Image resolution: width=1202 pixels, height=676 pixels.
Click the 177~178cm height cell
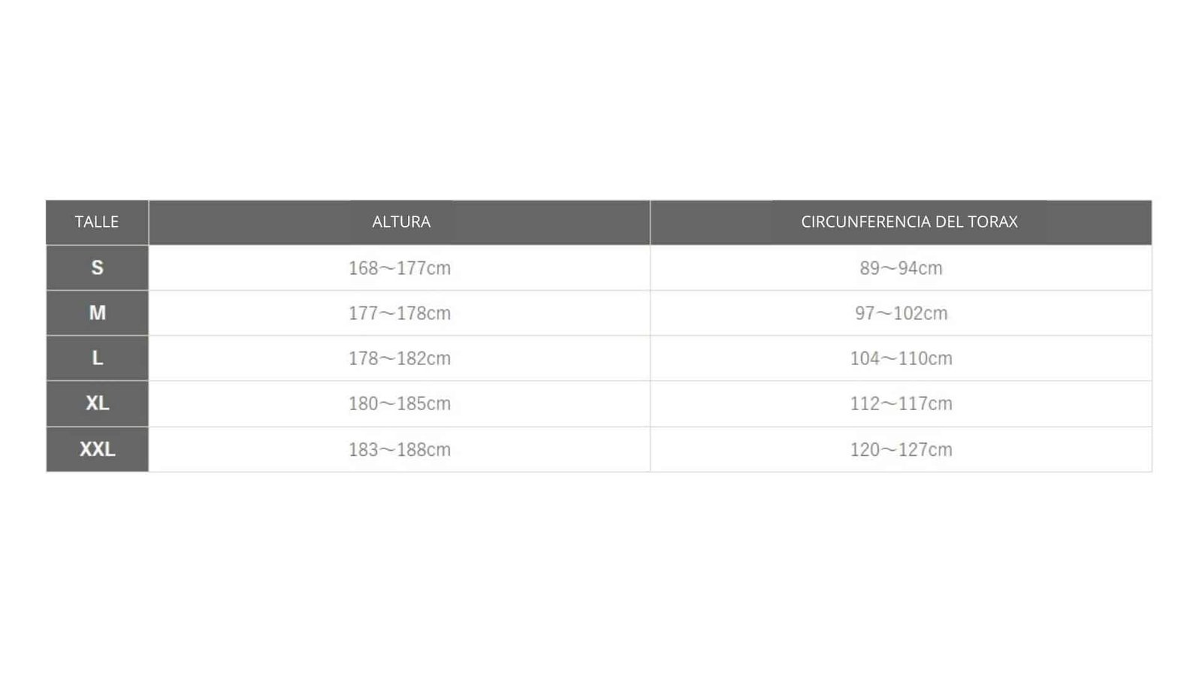pos(400,313)
